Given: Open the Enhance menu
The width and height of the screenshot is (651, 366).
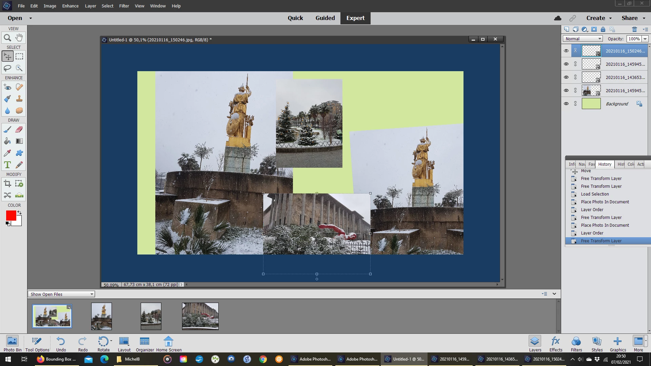Looking at the screenshot, I should [x=70, y=6].
